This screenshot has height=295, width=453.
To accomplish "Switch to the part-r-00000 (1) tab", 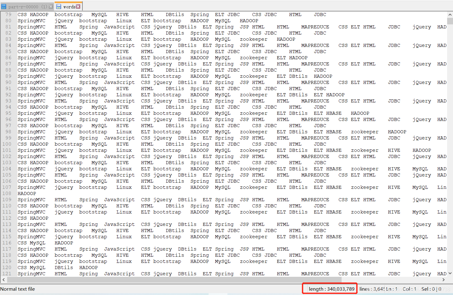I will [x=27, y=6].
